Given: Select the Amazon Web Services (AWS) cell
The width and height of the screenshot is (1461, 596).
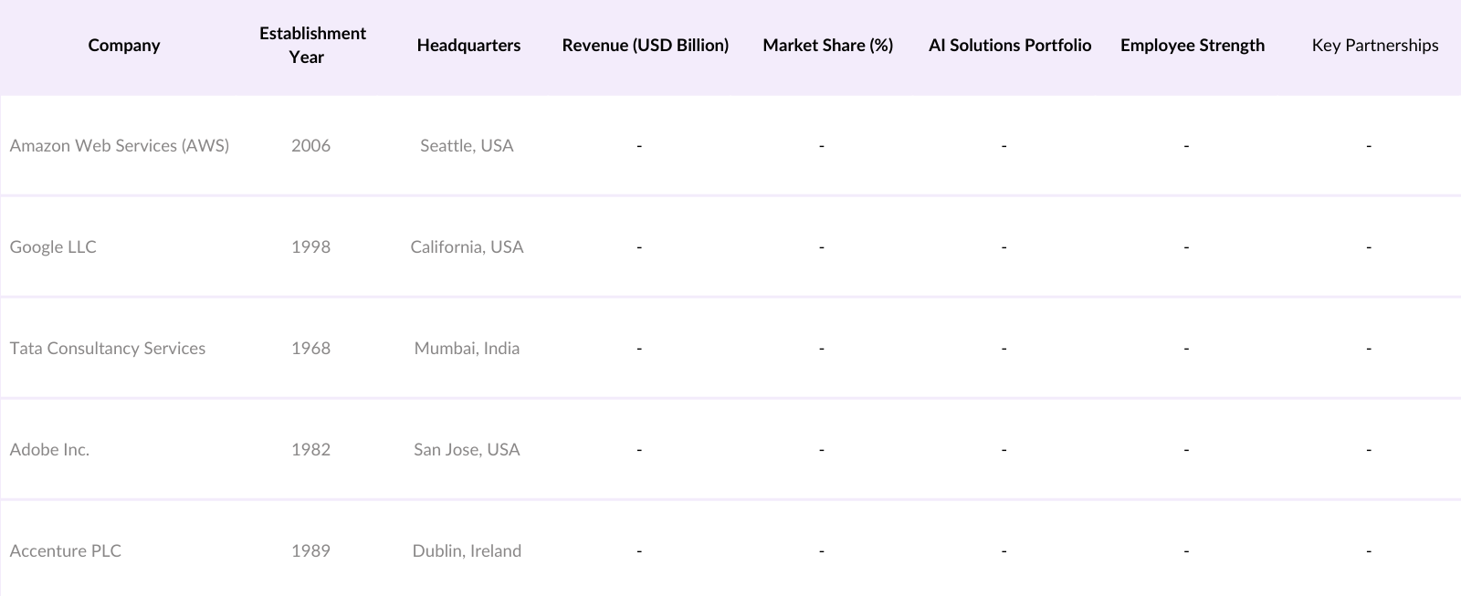Looking at the screenshot, I should pyautogui.click(x=120, y=146).
